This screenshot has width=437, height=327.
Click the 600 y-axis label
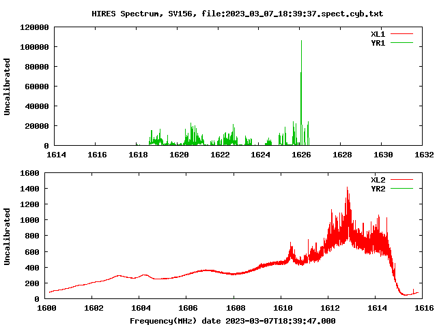coord(32,252)
